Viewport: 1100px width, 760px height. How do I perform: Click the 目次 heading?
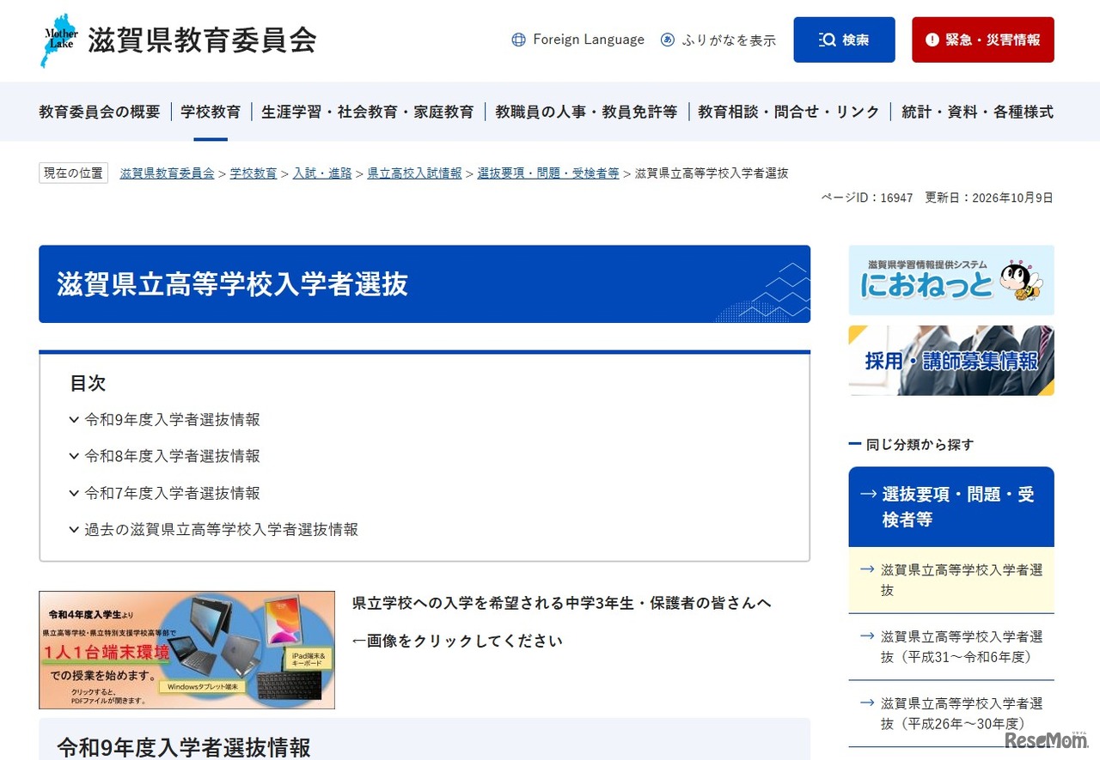pos(88,383)
